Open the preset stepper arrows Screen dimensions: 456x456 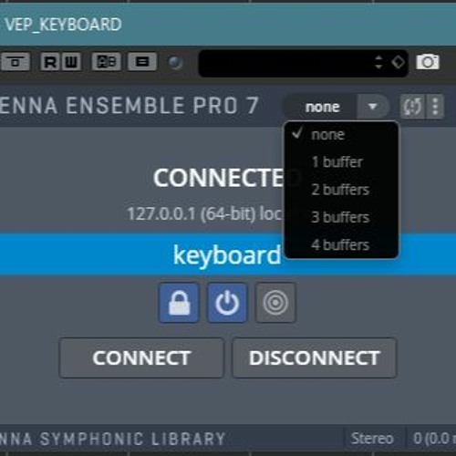click(x=378, y=62)
